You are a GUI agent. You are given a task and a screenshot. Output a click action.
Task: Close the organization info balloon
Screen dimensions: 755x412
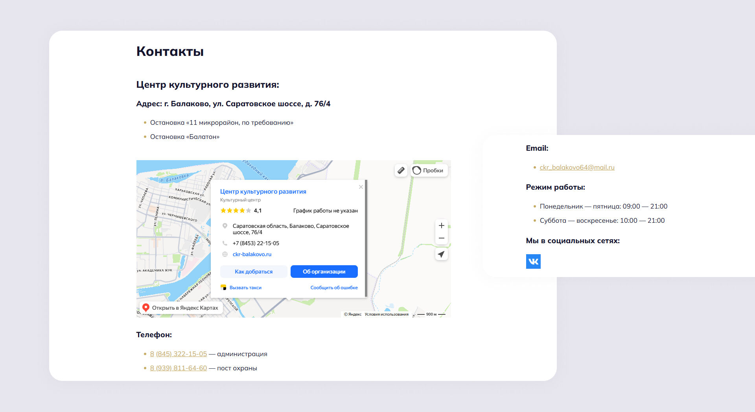pyautogui.click(x=361, y=187)
